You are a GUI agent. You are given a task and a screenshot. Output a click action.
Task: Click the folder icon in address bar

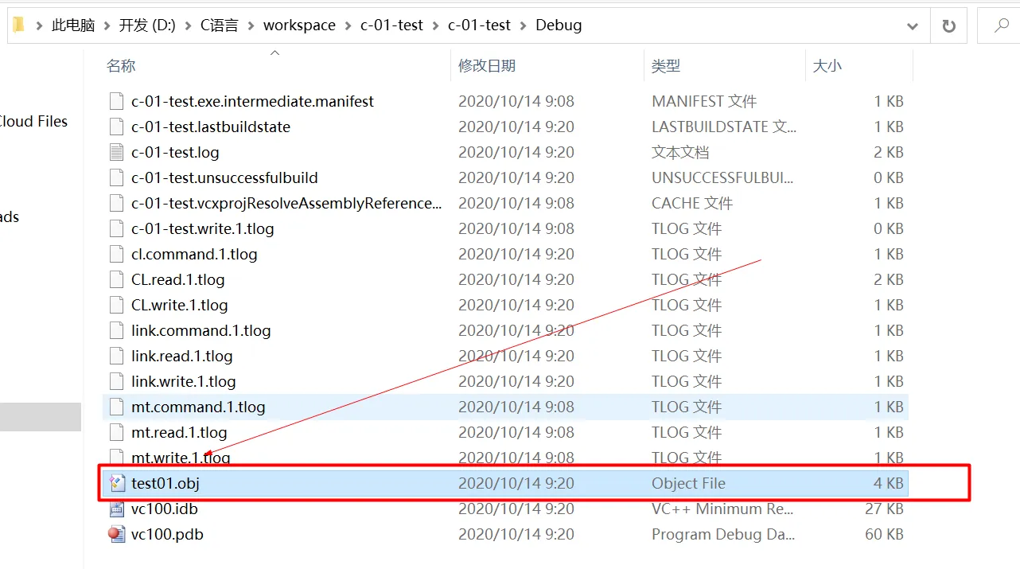[18, 25]
